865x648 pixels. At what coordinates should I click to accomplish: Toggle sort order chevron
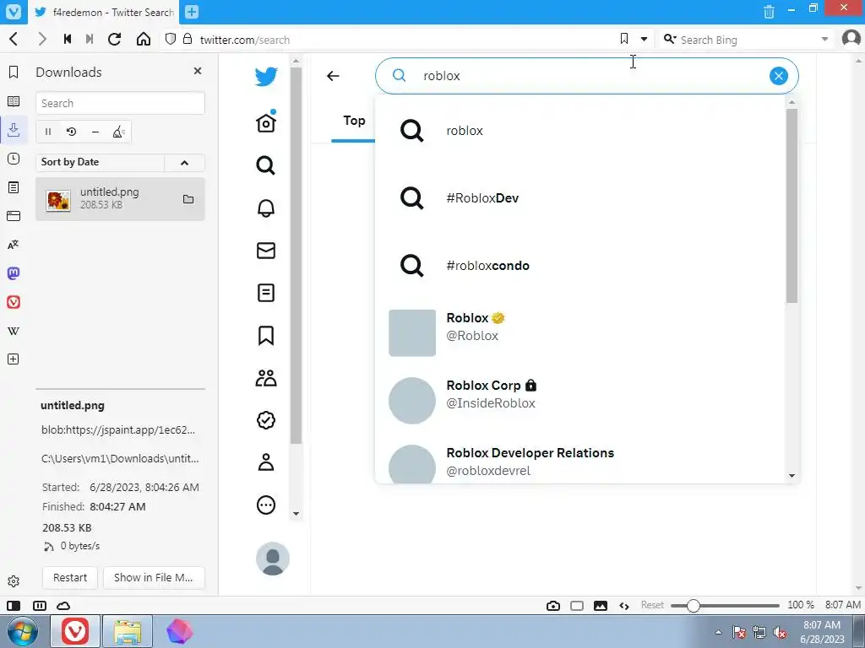point(184,162)
